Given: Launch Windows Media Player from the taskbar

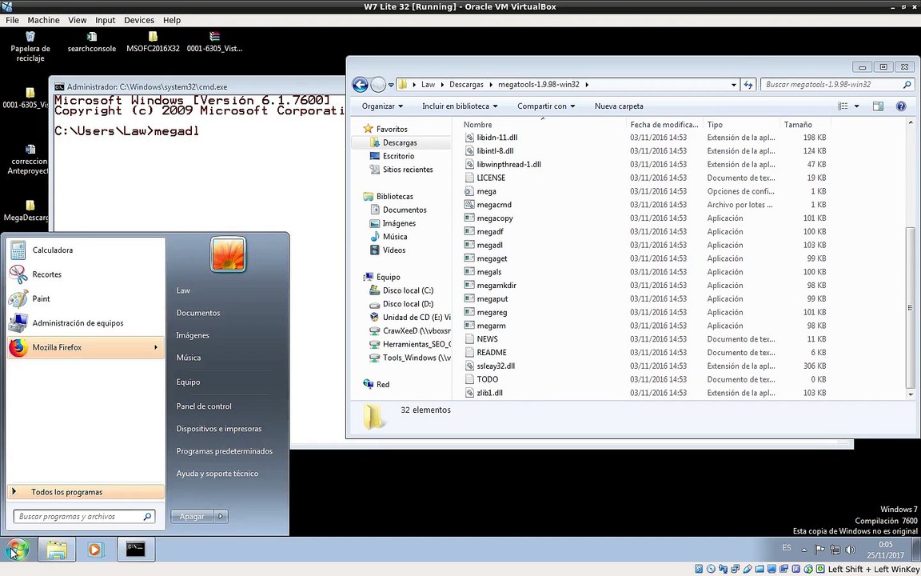Looking at the screenshot, I should point(94,550).
